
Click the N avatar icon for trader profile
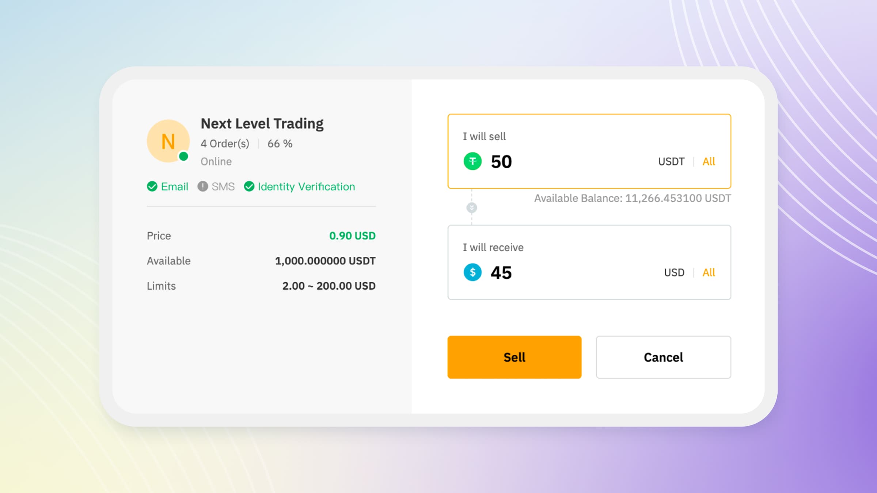pos(167,140)
